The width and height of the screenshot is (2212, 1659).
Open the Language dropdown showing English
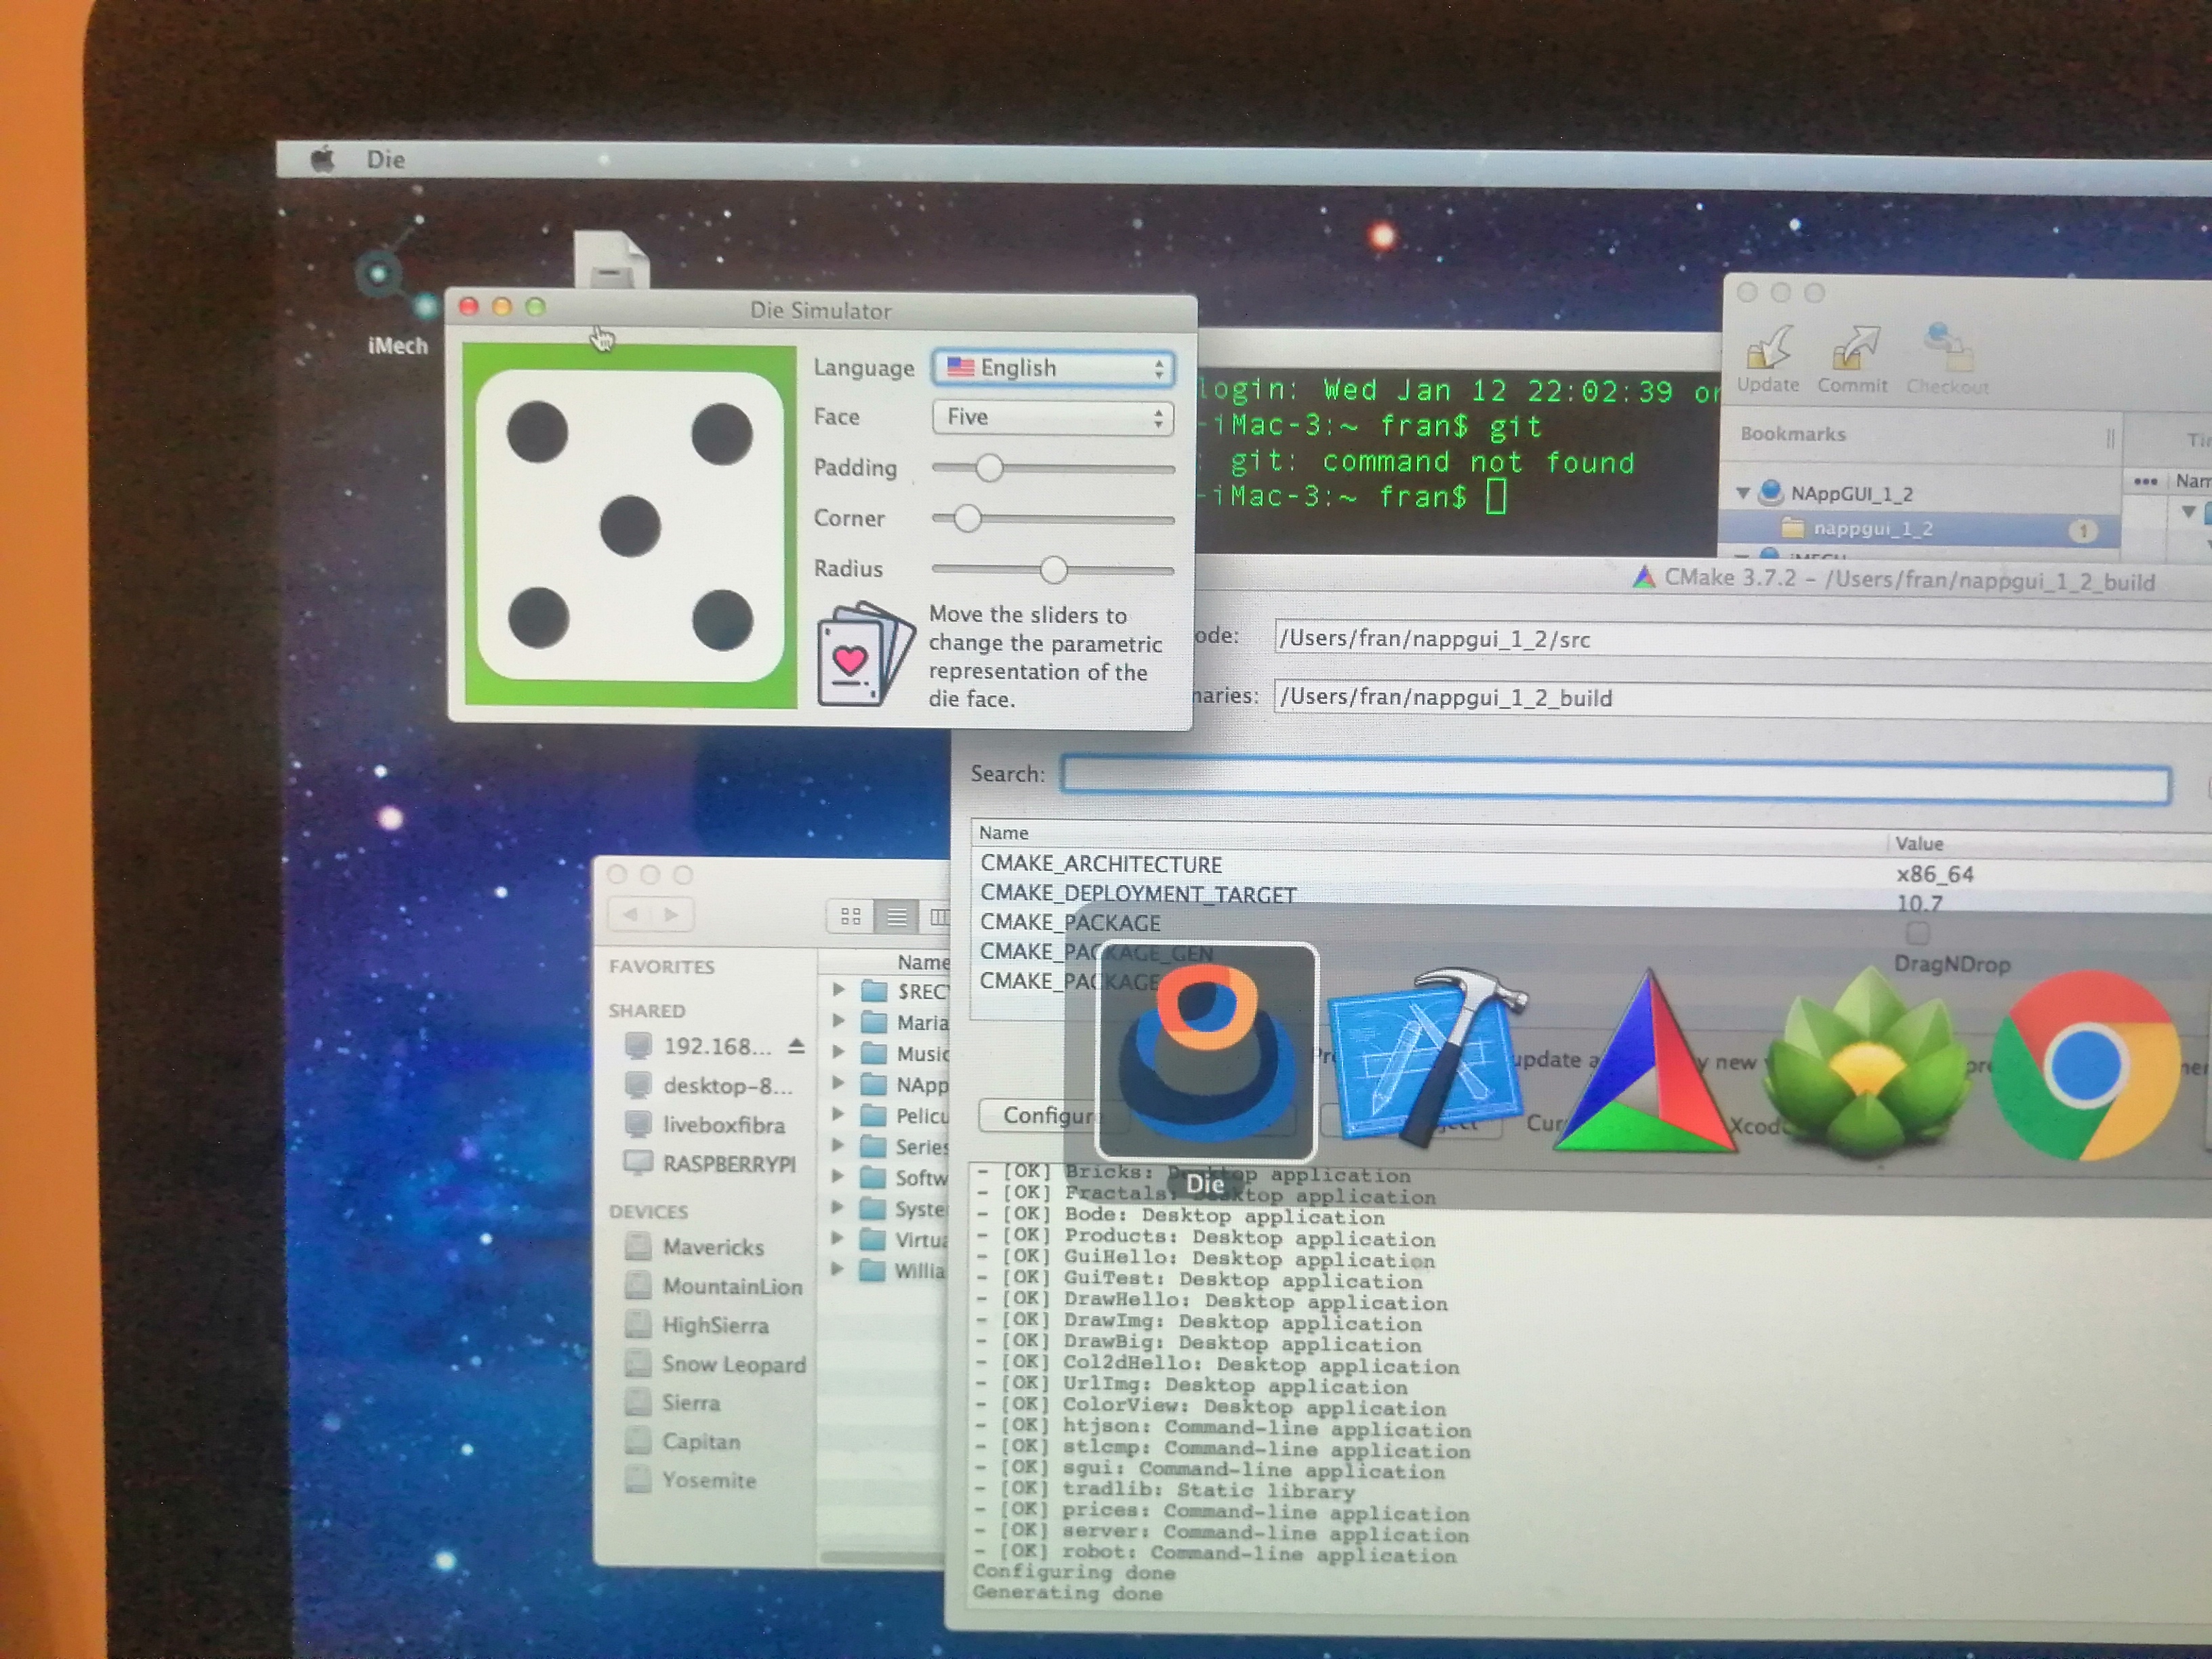tap(1053, 368)
